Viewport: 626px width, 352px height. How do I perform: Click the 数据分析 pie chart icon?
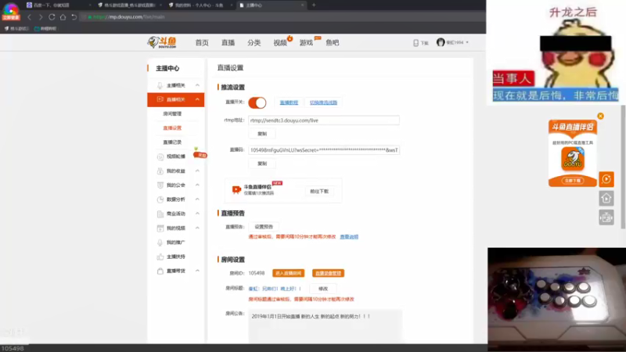pyautogui.click(x=160, y=199)
